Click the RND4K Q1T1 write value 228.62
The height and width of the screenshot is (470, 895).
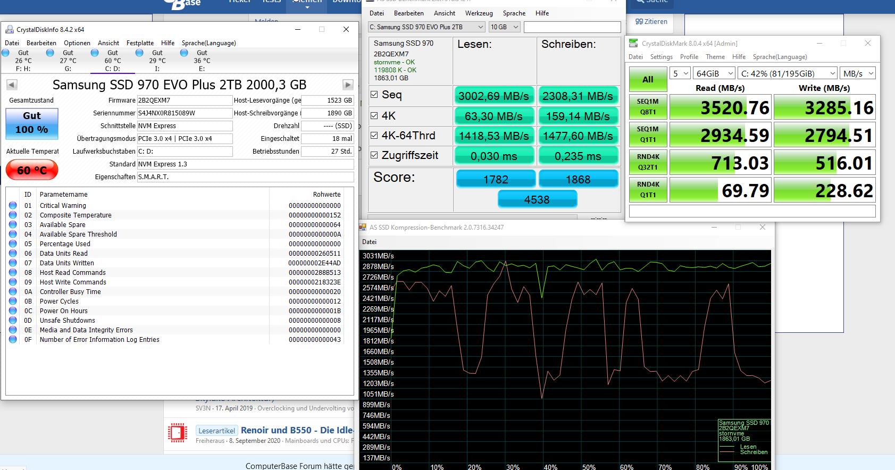[x=825, y=190]
